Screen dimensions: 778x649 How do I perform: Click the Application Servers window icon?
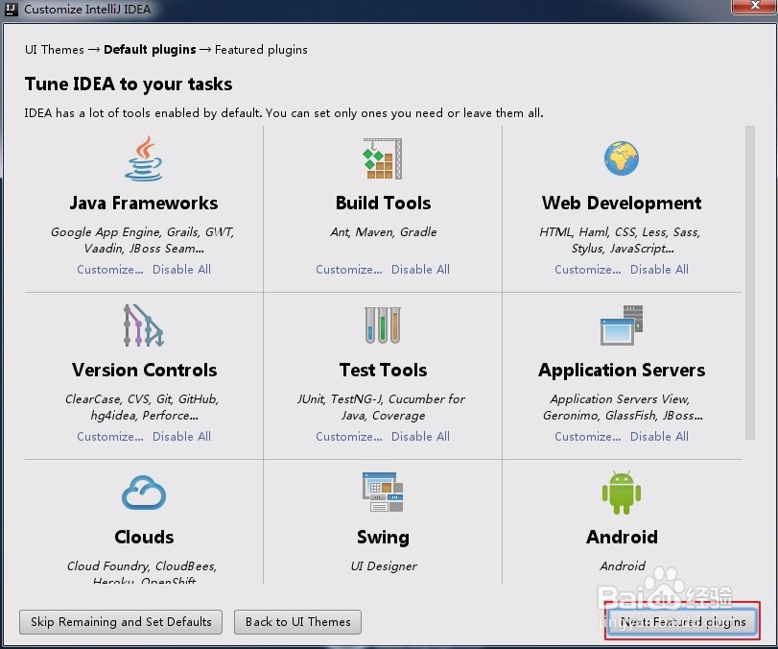[622, 325]
